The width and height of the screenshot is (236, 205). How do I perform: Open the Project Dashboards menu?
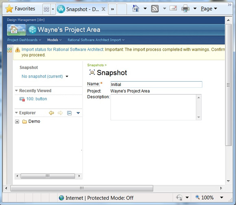pos(24,40)
